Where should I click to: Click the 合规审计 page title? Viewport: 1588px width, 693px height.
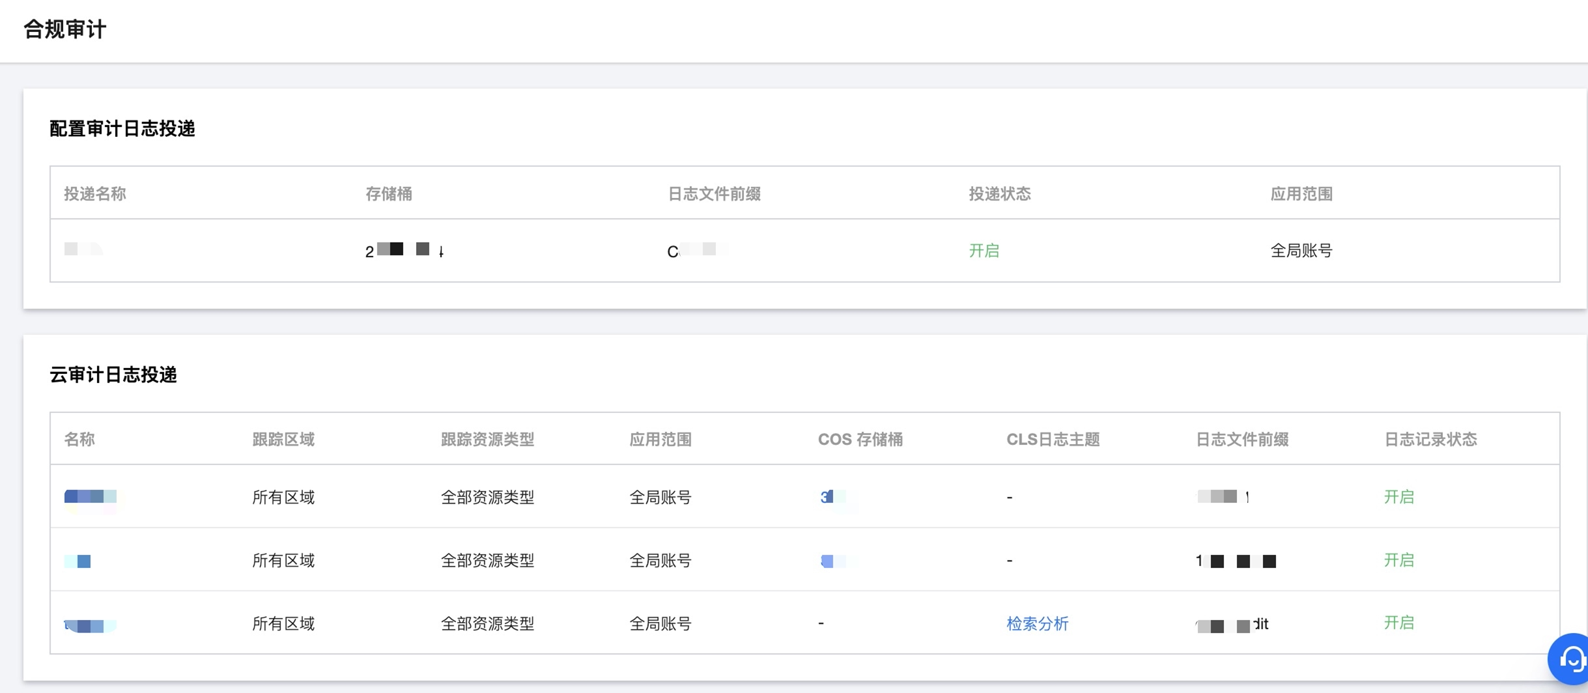(x=64, y=29)
